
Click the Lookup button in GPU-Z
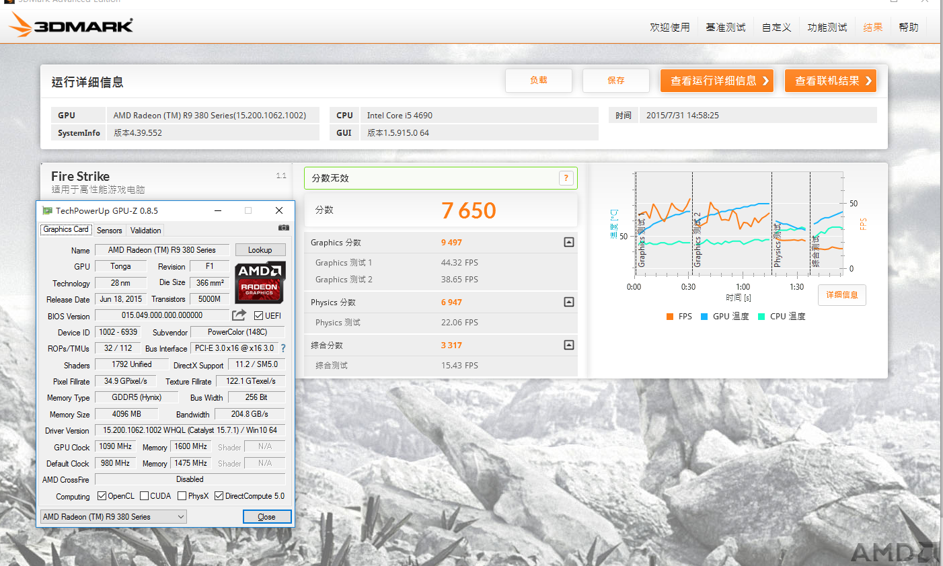pos(260,249)
